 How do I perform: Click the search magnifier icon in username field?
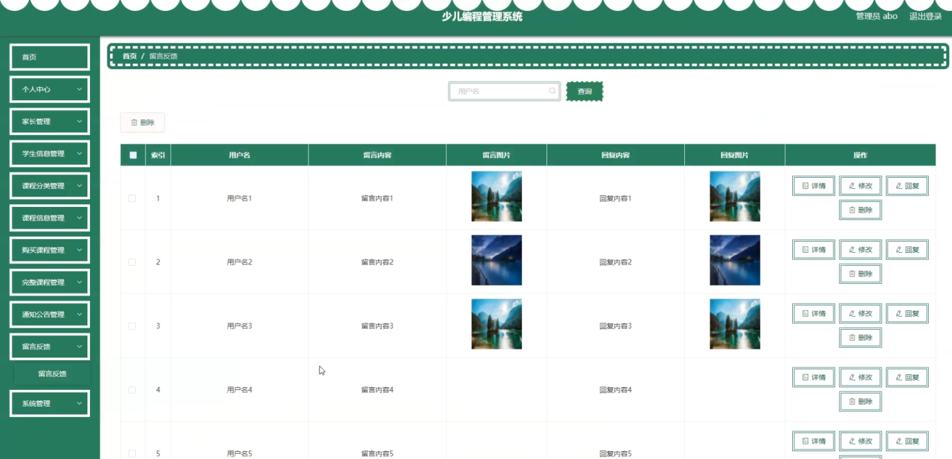552,91
